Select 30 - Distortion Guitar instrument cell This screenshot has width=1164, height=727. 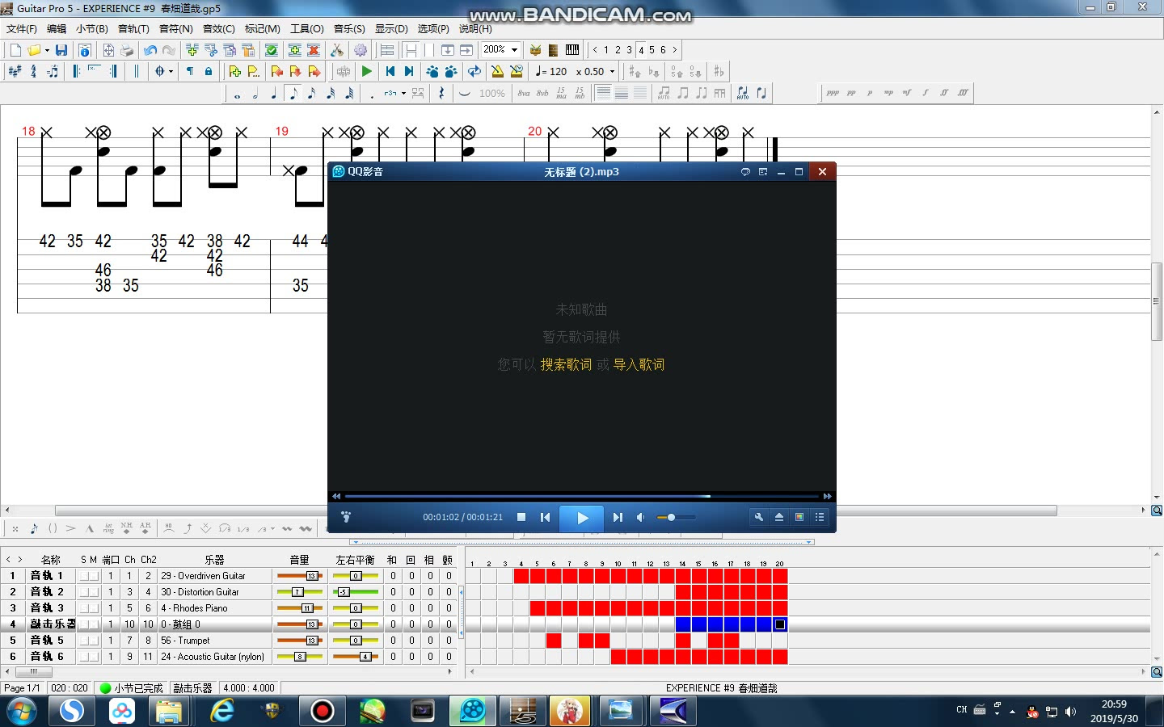pos(214,592)
